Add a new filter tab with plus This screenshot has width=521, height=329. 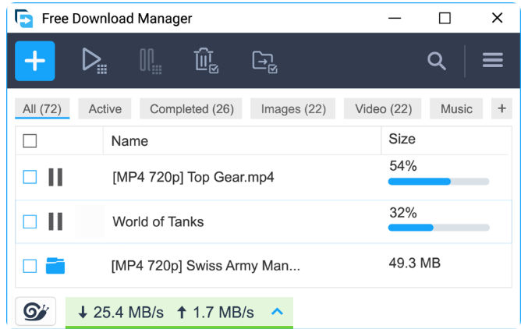(502, 109)
